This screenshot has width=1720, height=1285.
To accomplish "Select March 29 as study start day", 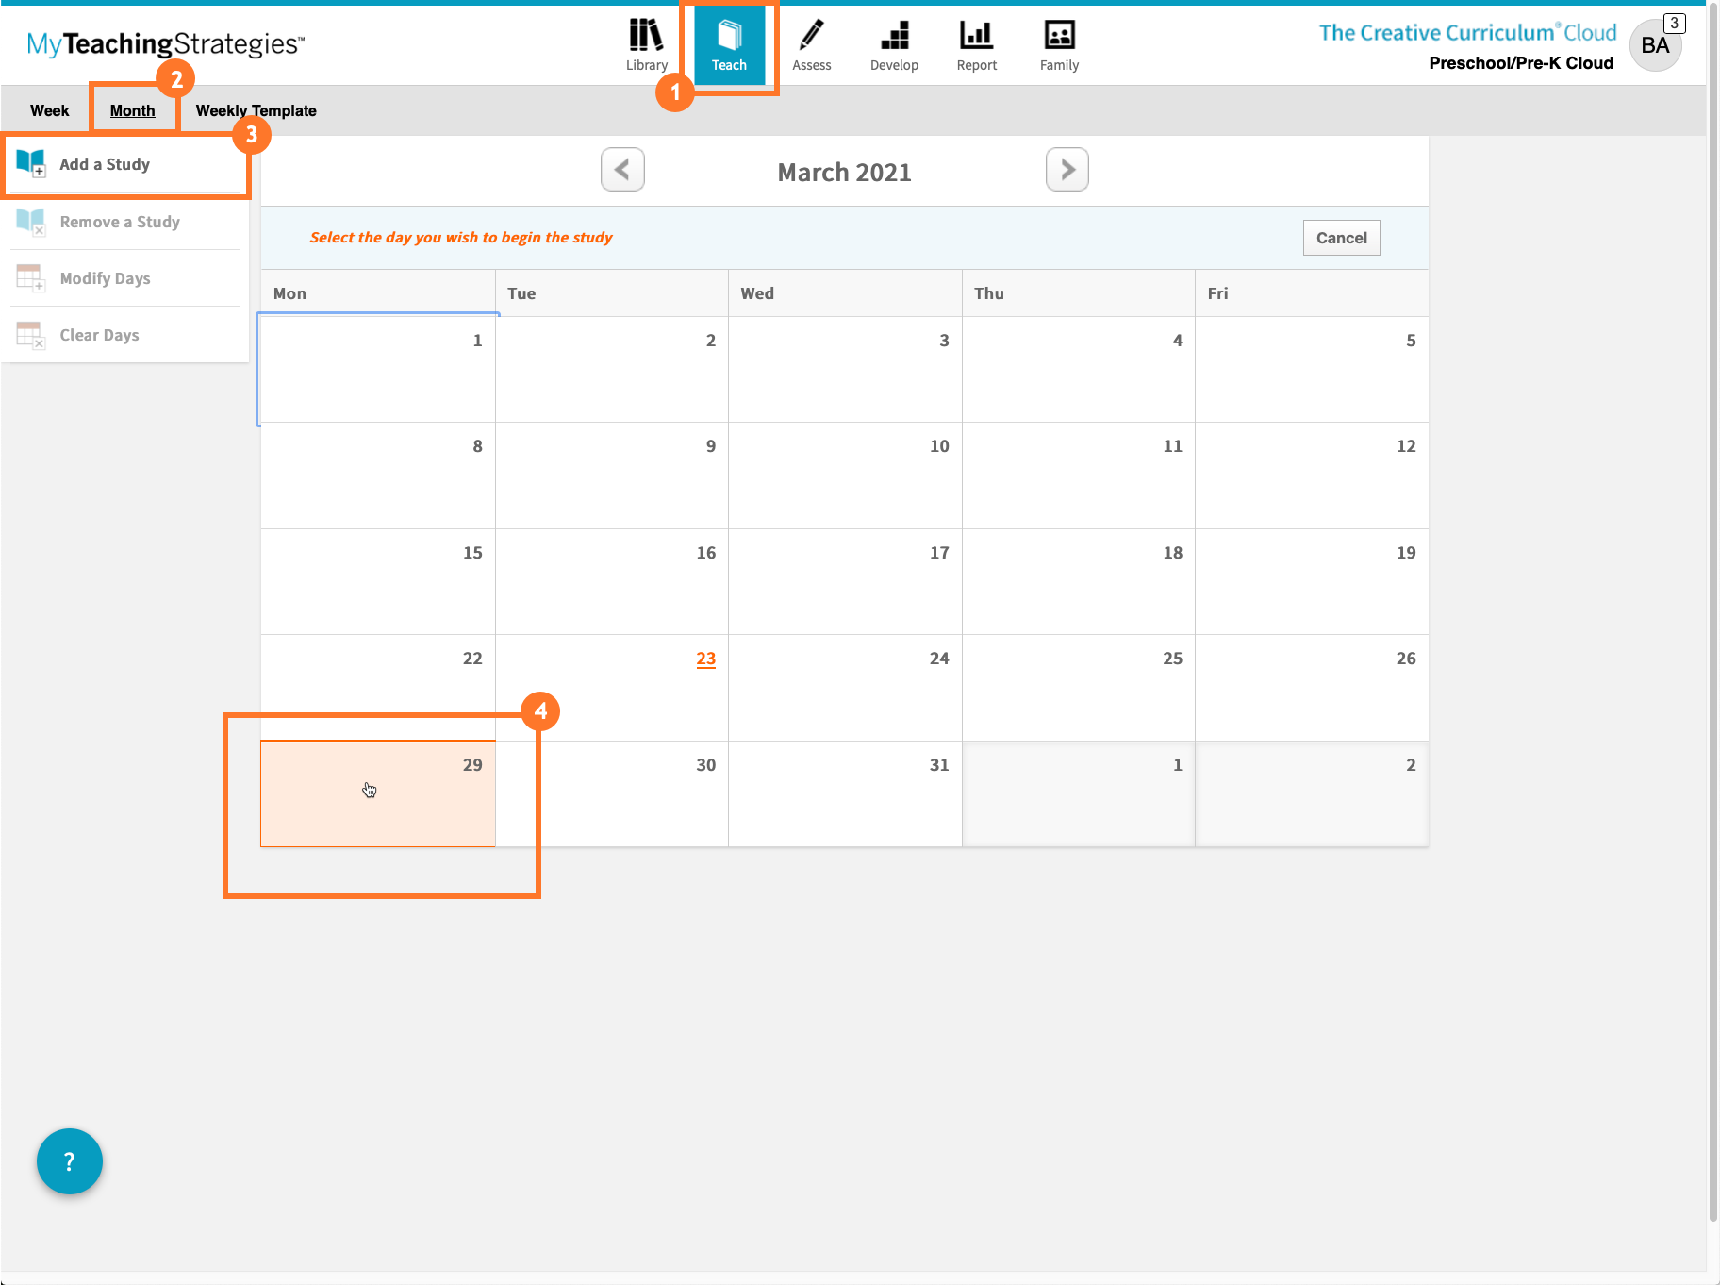I will coord(377,793).
